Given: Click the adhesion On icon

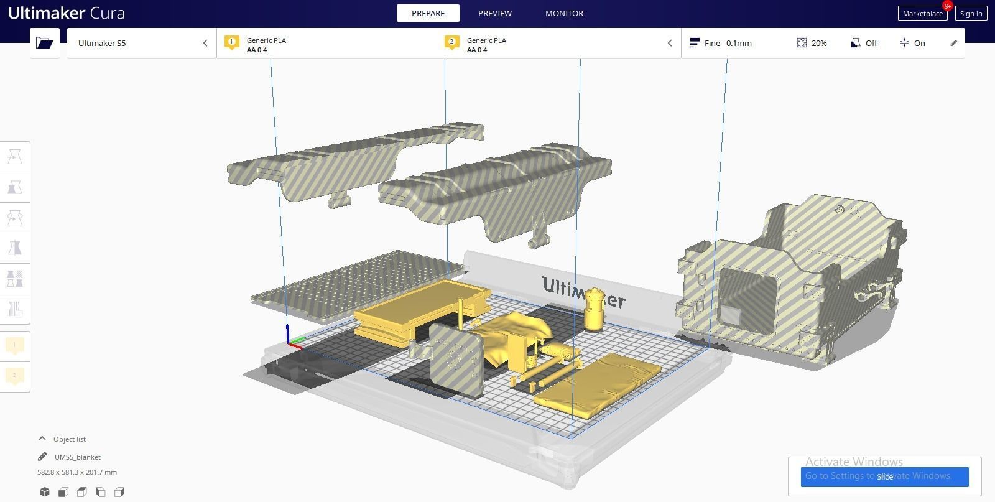Looking at the screenshot, I should pyautogui.click(x=904, y=43).
